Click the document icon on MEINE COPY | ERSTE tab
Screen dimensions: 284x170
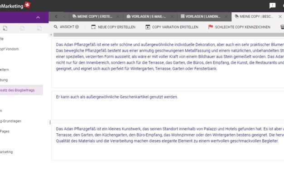(x=74, y=16)
